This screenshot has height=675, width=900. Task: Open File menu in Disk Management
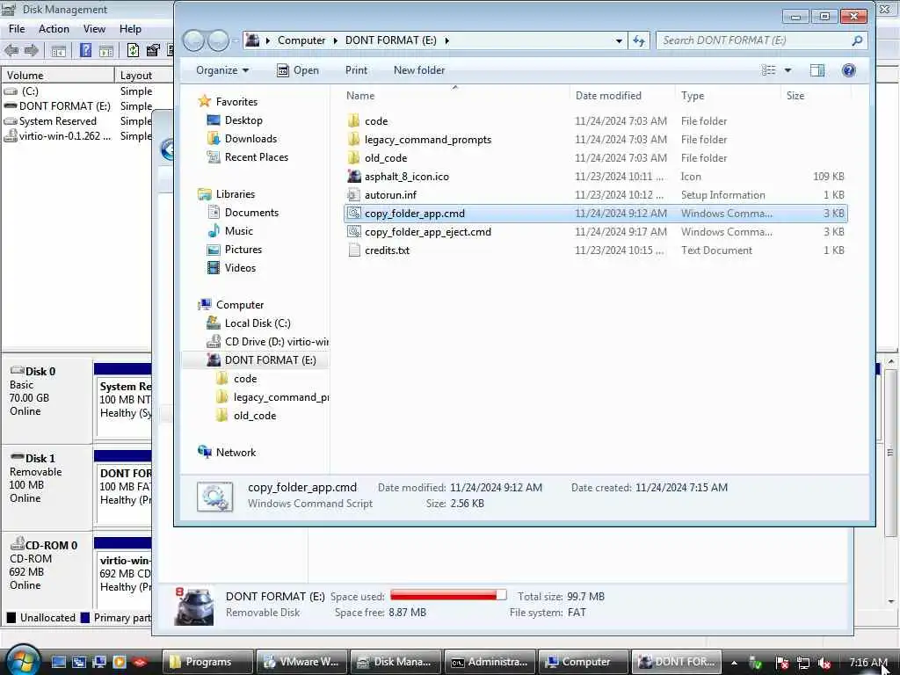(17, 29)
